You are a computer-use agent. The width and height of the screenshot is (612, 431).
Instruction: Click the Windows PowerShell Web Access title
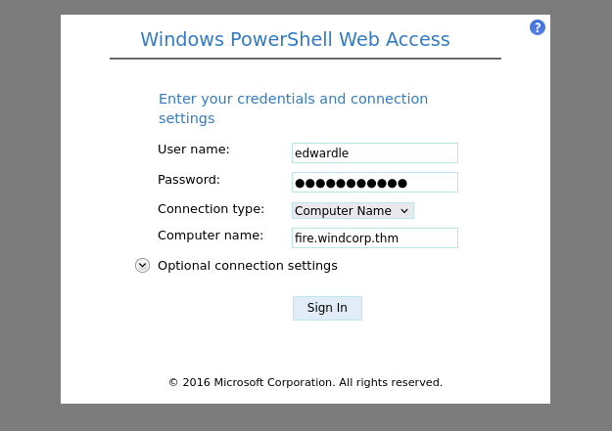(295, 39)
